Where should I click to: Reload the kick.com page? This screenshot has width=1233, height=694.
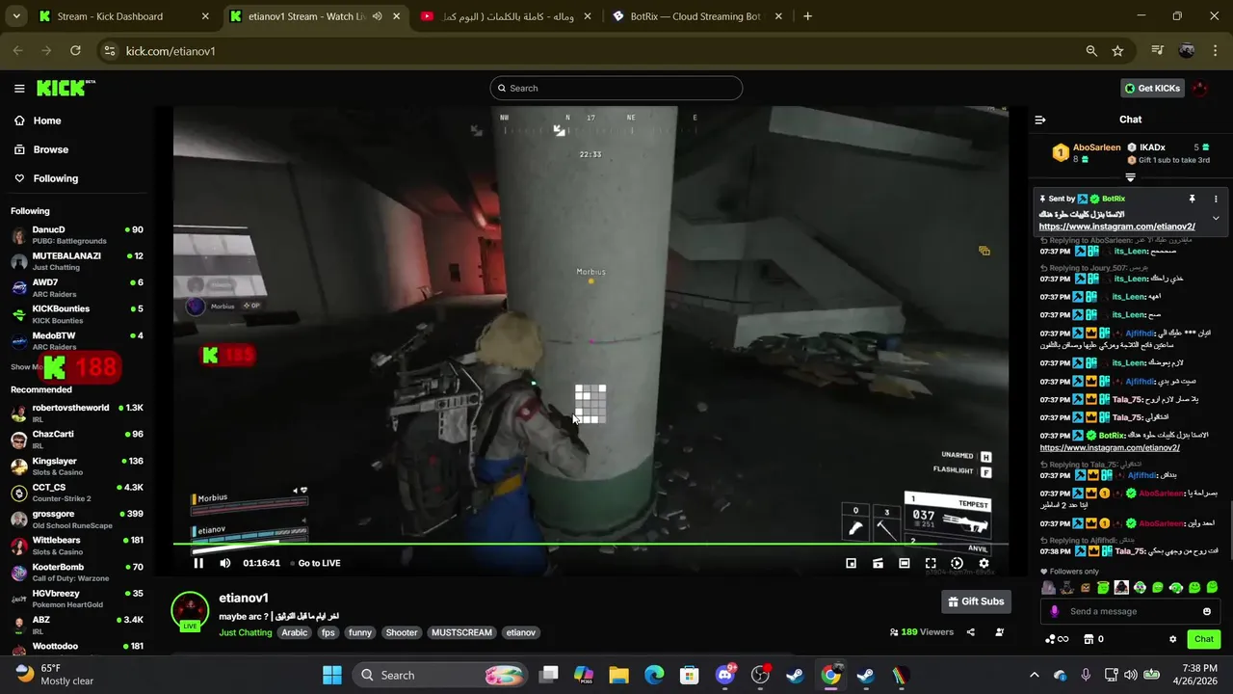tap(75, 51)
